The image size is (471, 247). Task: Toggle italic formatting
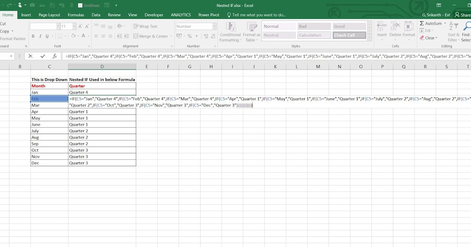click(40, 36)
